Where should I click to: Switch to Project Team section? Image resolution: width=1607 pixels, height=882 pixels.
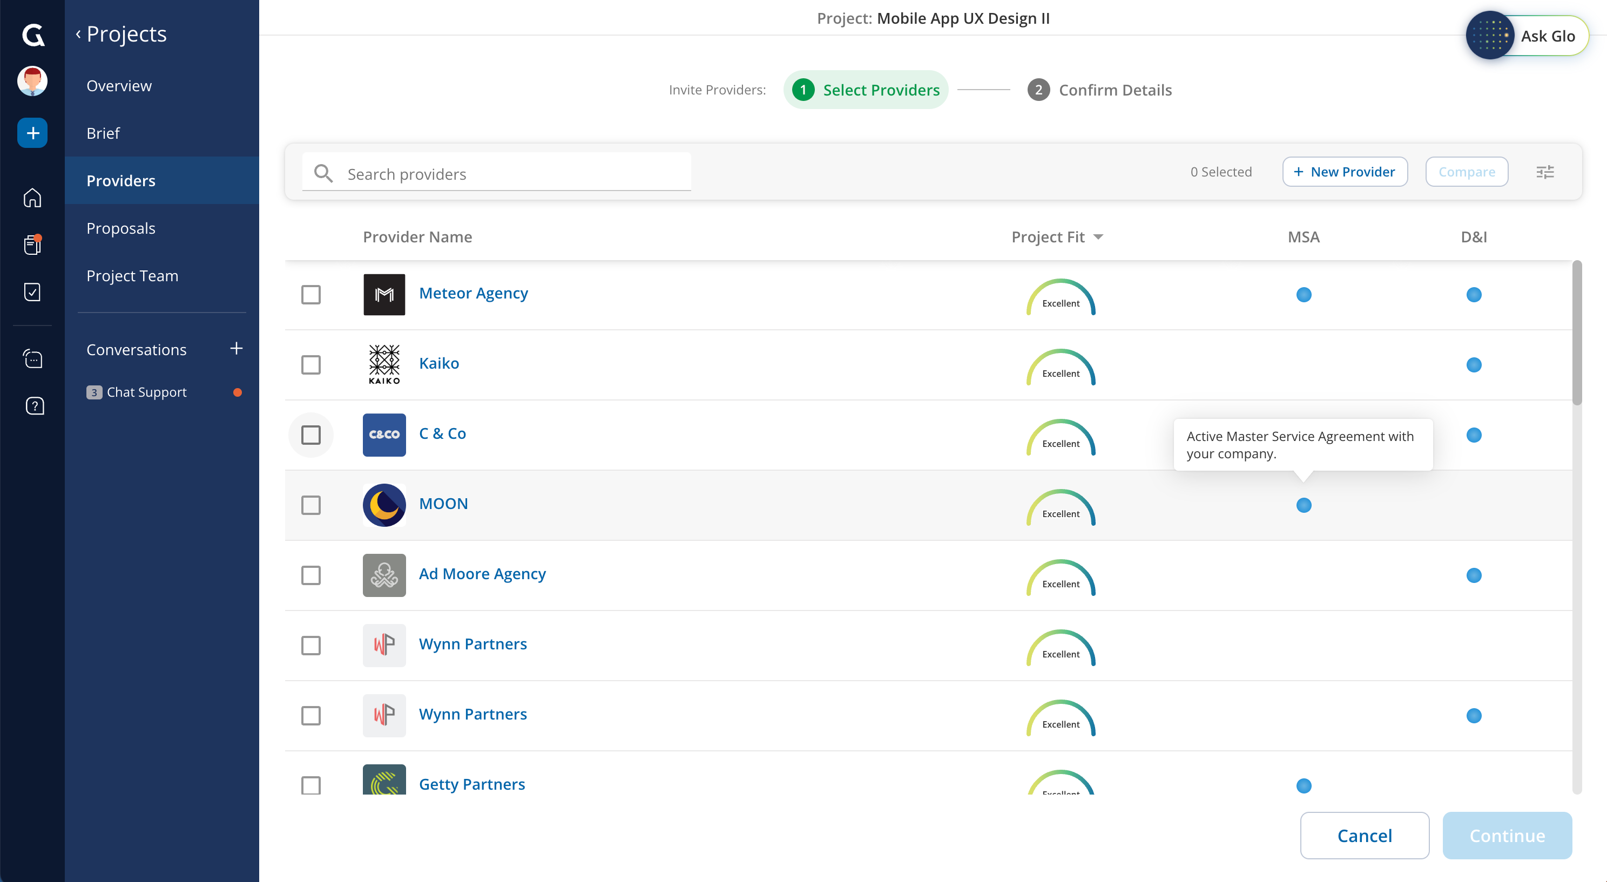pos(132,276)
